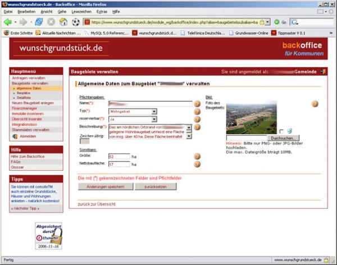Show more bookmarks with the chevron
The width and height of the screenshot is (337, 265).
331,33
